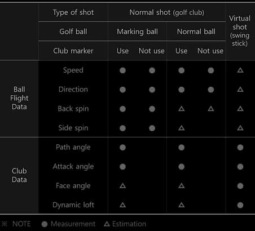The image size is (255, 231).
Task: Click the Ball Flight Data row group label
Action: point(19,98)
